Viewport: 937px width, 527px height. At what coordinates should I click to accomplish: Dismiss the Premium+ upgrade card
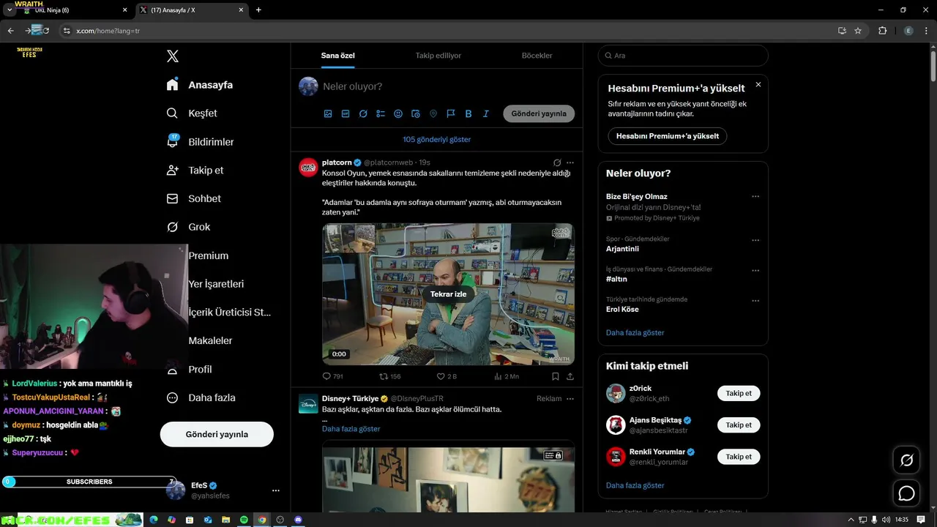coord(758,85)
